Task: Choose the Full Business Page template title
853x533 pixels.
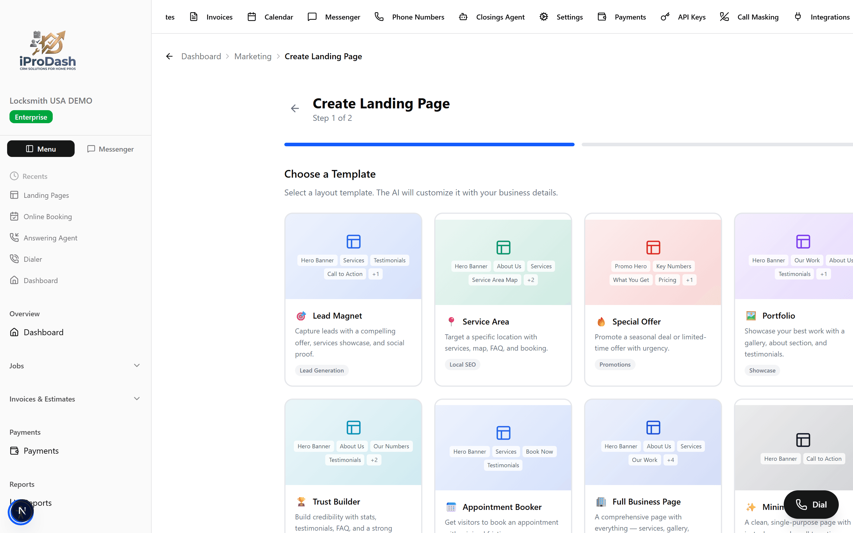Action: [x=647, y=502]
